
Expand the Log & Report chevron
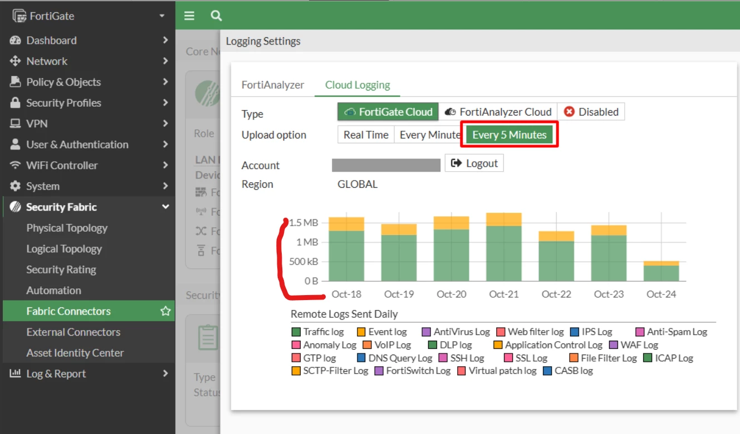pos(165,373)
